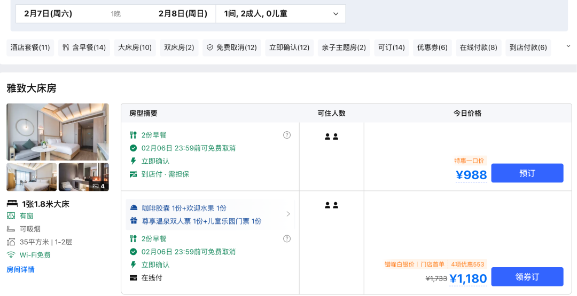Click the shield icon in 免费取消(12) filter
This screenshot has width=577, height=296.
point(210,47)
